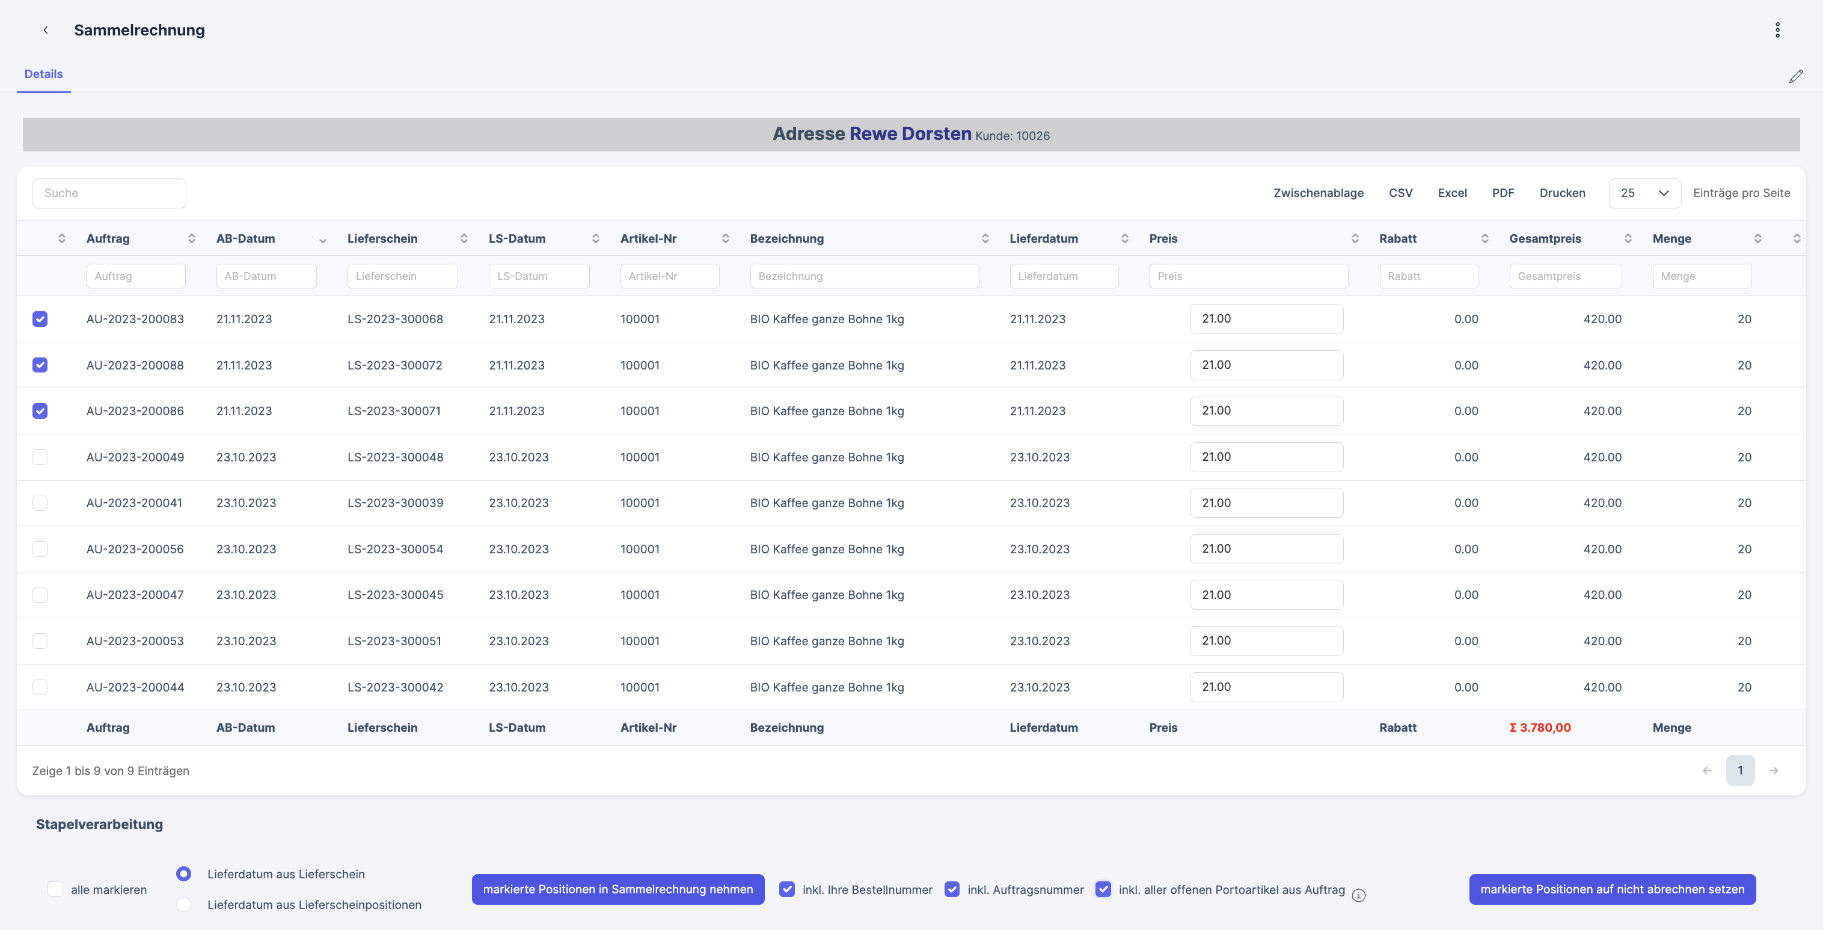Check the box for AU-2023-200049

tap(40, 457)
